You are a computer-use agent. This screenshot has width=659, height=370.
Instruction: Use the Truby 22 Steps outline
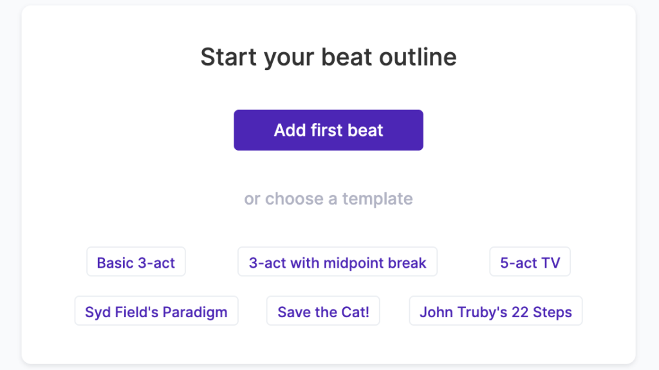tap(496, 311)
